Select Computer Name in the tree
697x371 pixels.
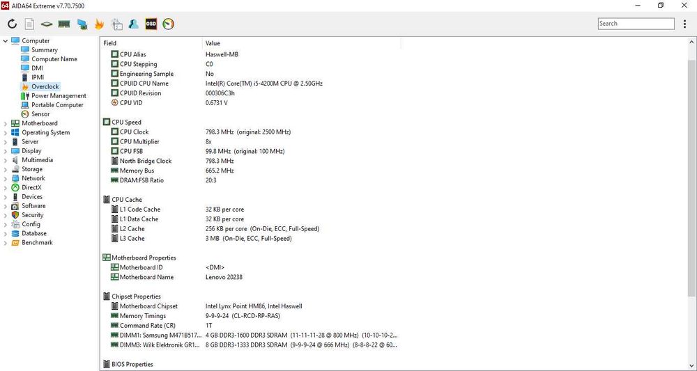point(54,59)
